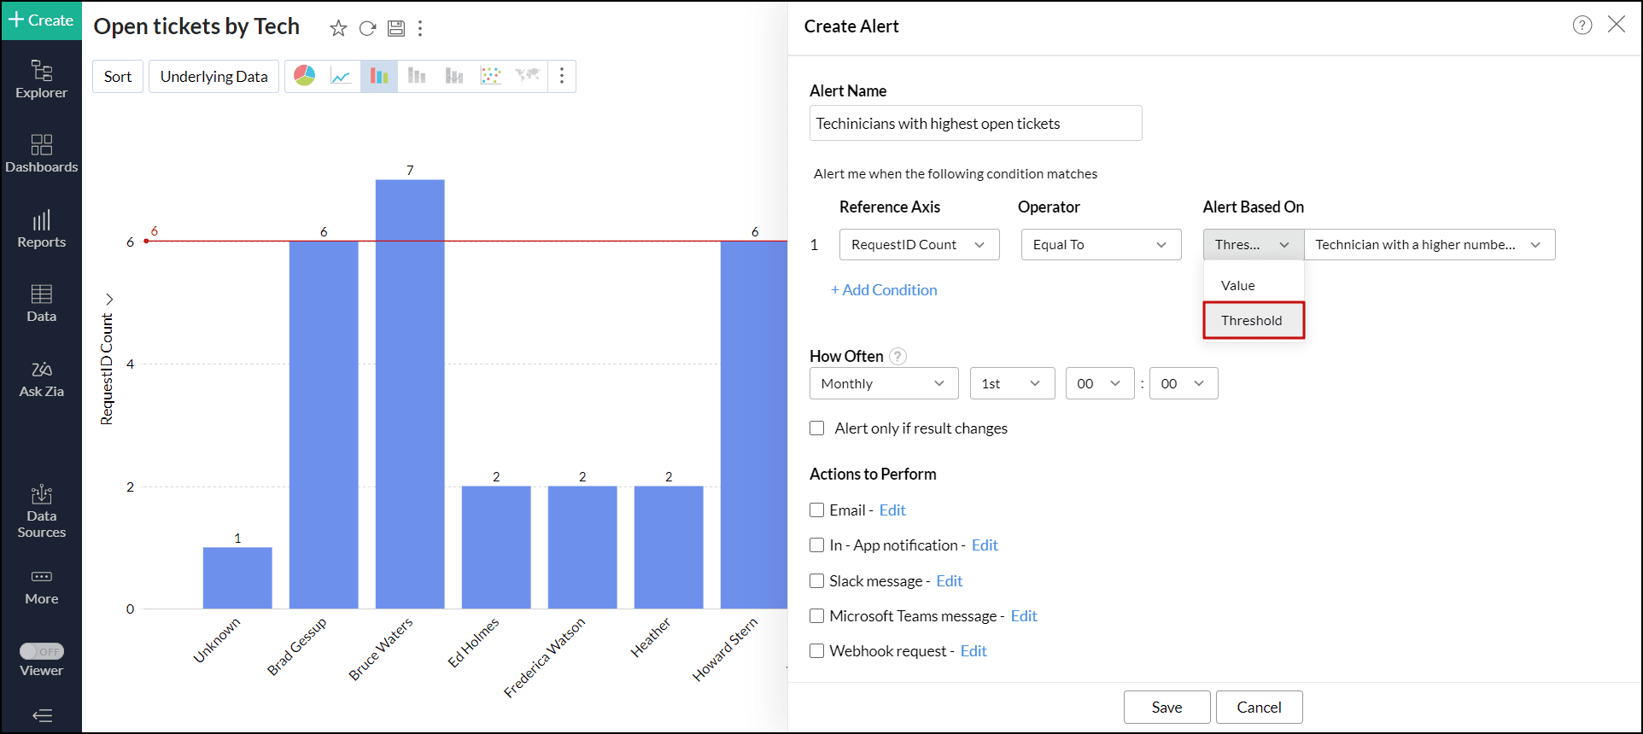Select the scatter chart icon

coord(490,76)
